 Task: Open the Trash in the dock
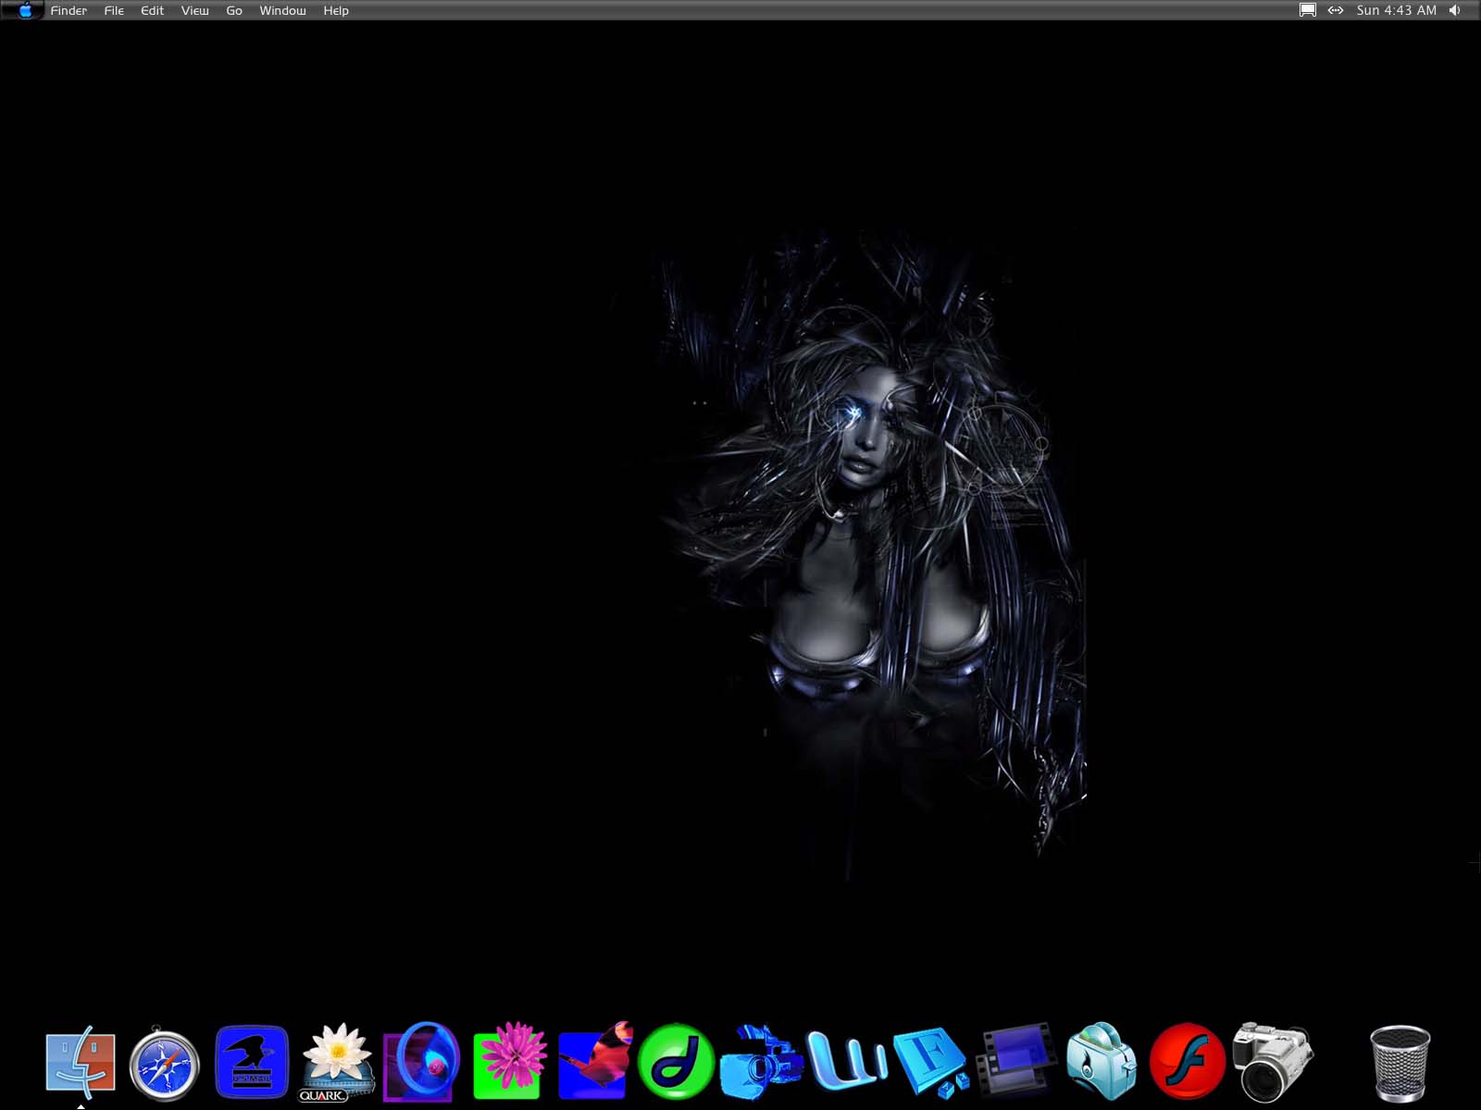pos(1400,1063)
